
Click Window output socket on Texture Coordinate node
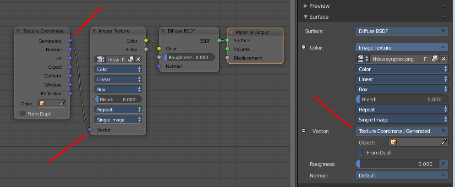click(70, 84)
